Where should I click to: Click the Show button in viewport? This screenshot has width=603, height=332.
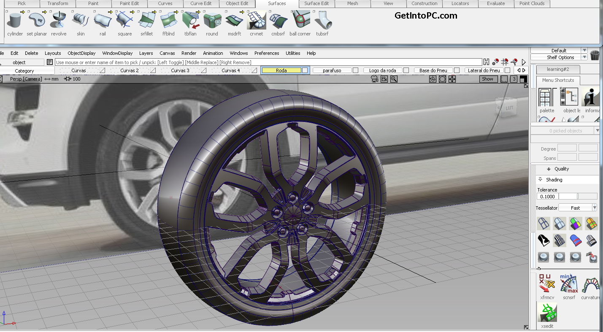[487, 79]
